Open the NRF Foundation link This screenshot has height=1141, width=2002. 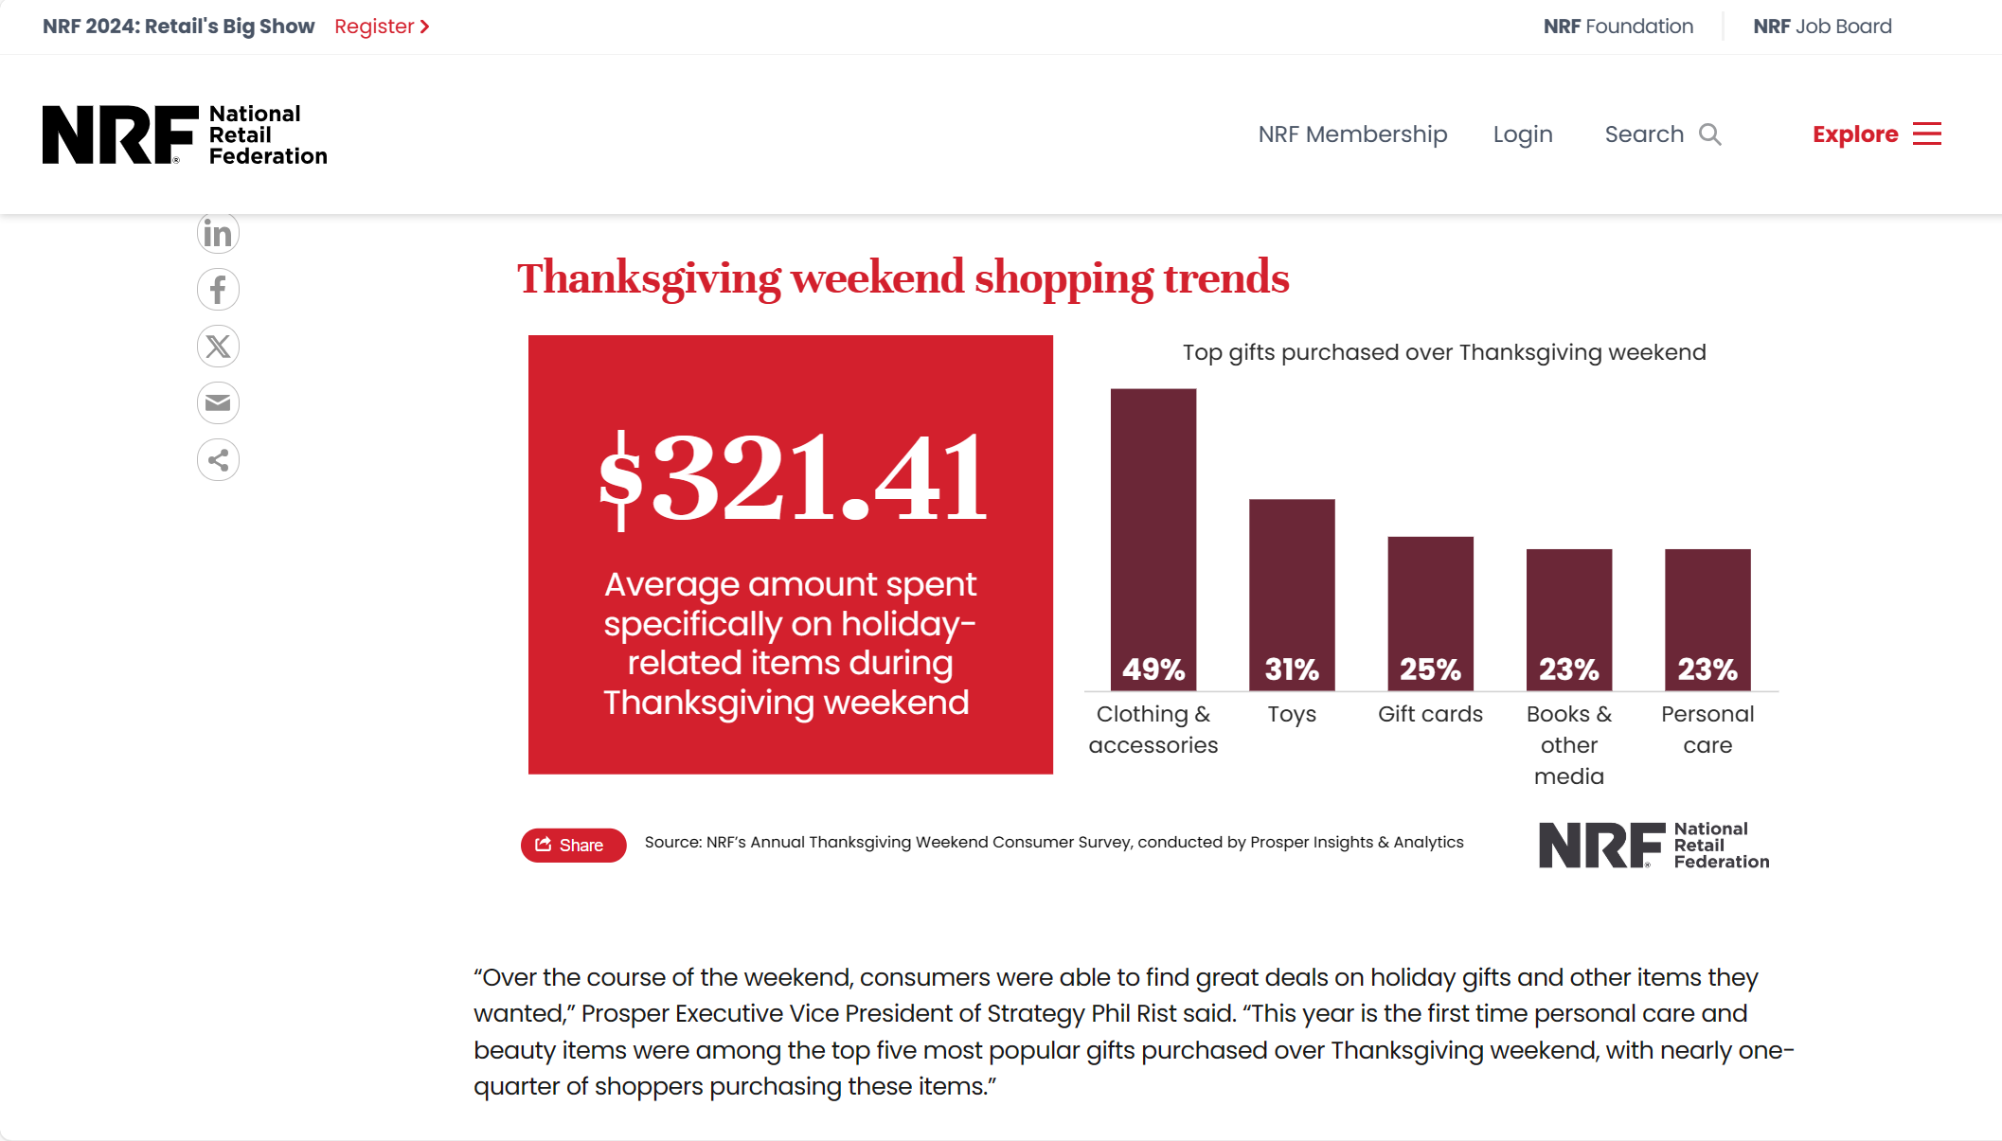(1618, 27)
